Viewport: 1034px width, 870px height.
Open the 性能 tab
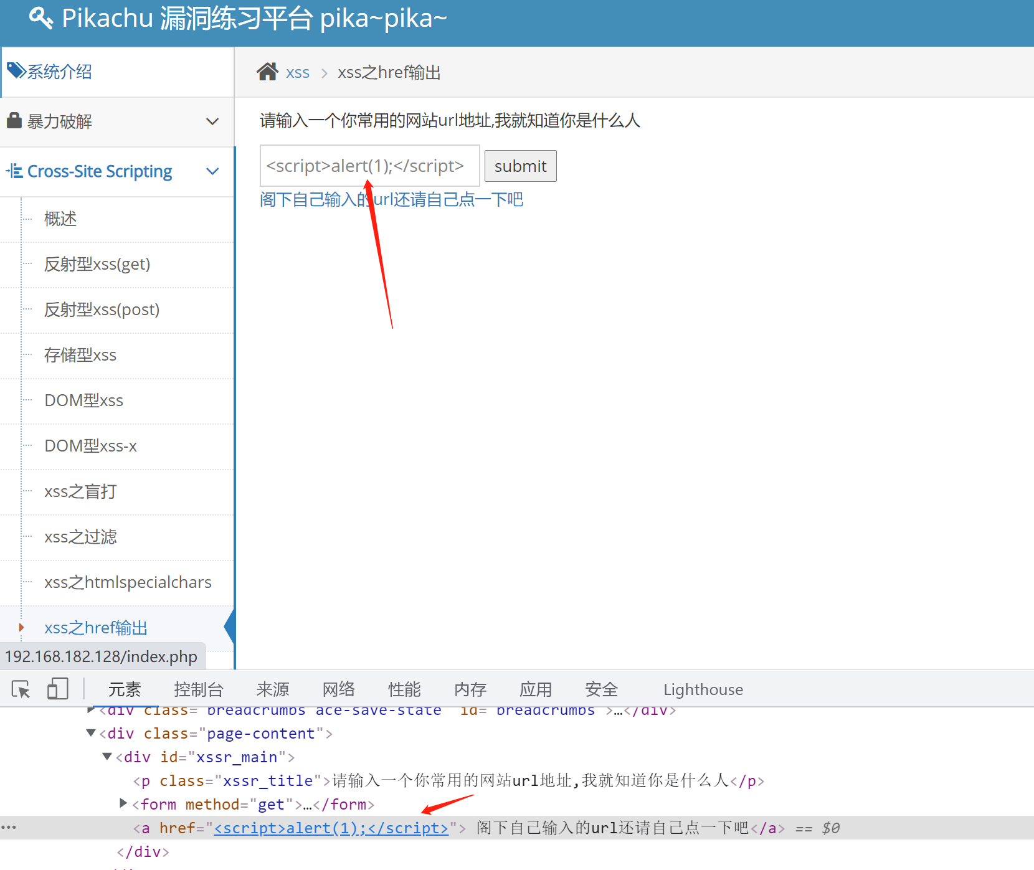click(404, 689)
